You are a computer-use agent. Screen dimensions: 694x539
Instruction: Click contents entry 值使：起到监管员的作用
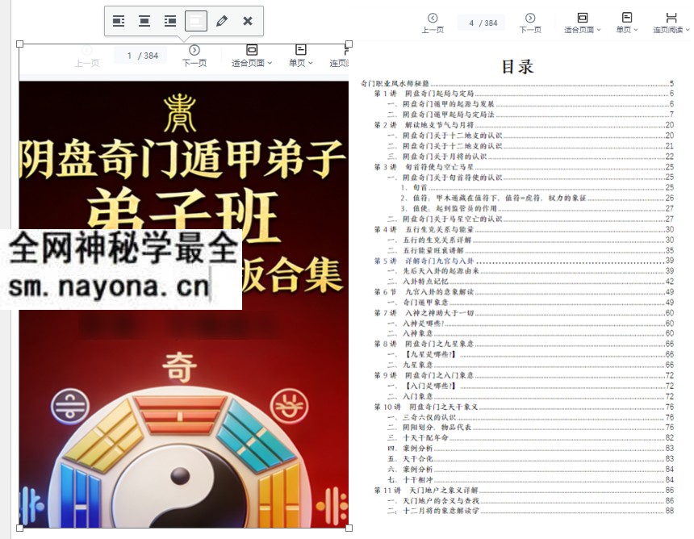pos(537,208)
